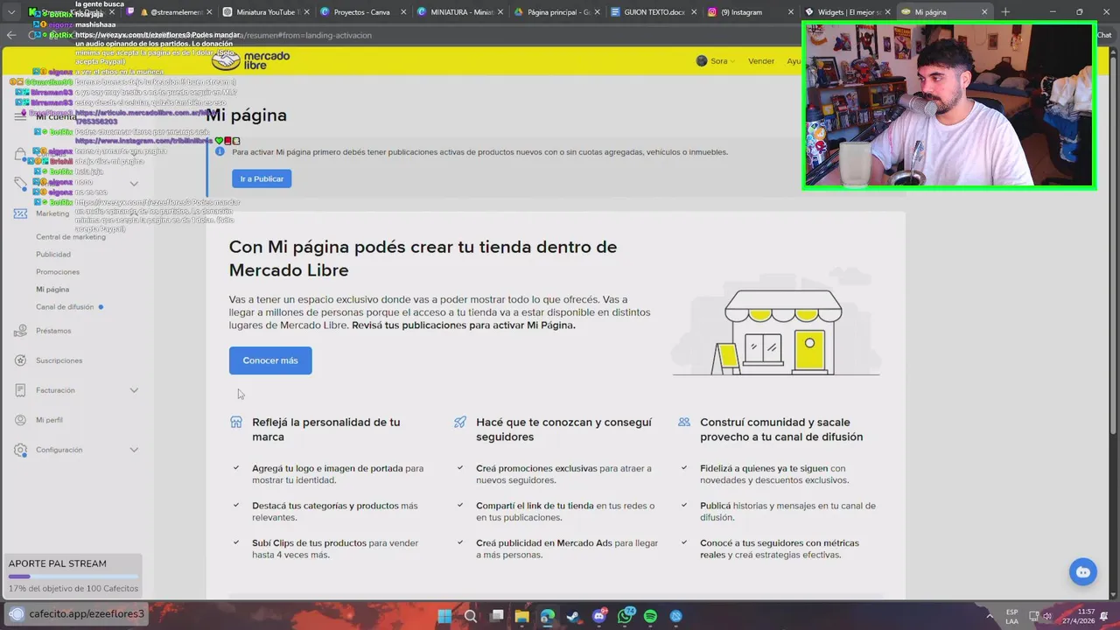Open a new browser tab

tap(1004, 12)
